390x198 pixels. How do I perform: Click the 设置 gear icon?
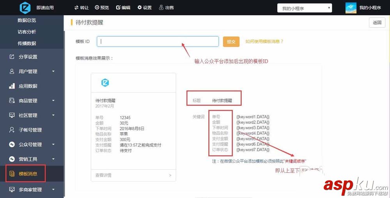point(140,7)
